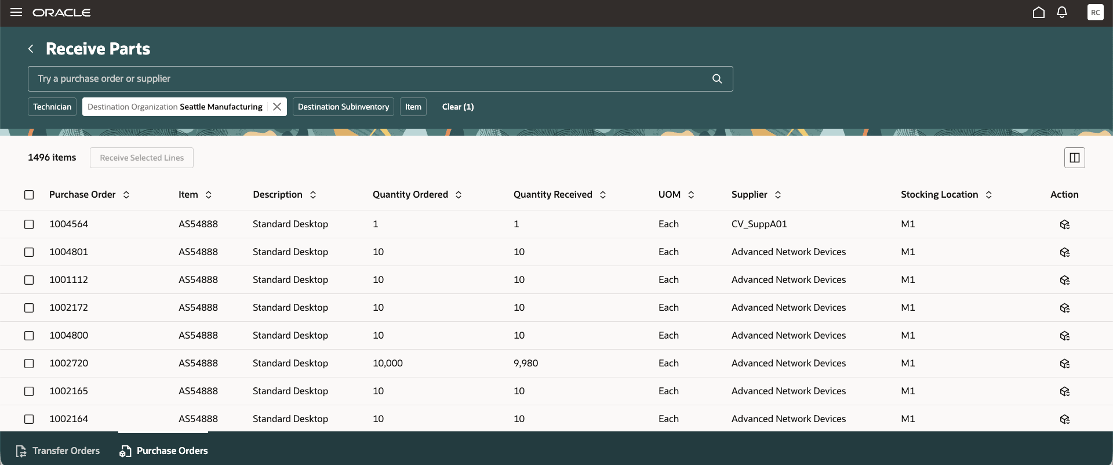The image size is (1113, 465).
Task: Click Advanced Network Devices in row 1004801
Action: pyautogui.click(x=788, y=252)
